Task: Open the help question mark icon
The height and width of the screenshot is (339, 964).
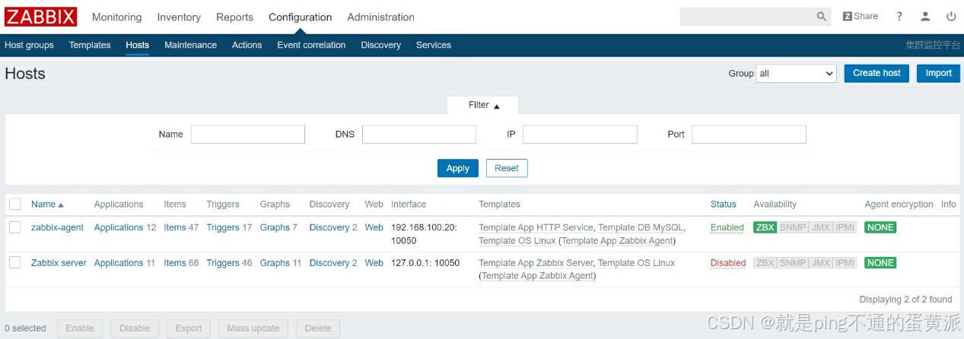Action: pyautogui.click(x=899, y=16)
